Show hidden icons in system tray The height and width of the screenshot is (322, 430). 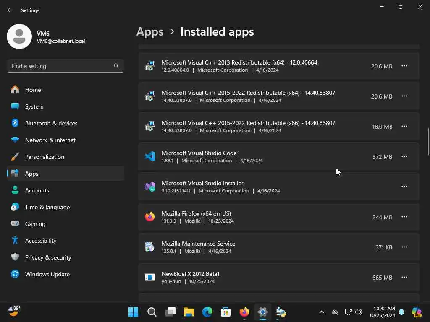(x=321, y=312)
